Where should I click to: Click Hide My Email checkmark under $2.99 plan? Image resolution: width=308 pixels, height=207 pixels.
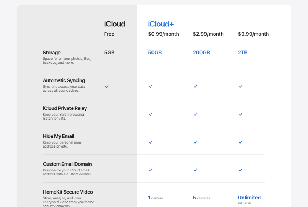point(195,142)
